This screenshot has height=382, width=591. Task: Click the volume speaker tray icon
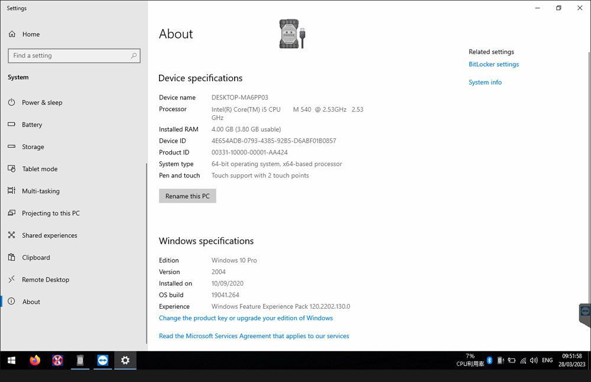(x=534, y=361)
